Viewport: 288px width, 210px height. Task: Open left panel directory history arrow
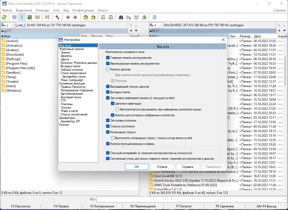click(136, 31)
